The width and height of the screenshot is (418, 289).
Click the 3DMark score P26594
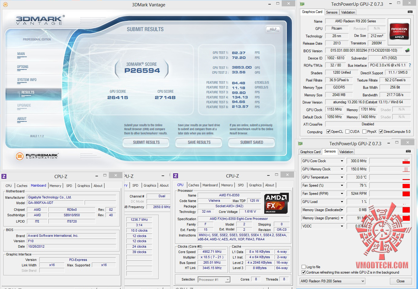pos(142,71)
